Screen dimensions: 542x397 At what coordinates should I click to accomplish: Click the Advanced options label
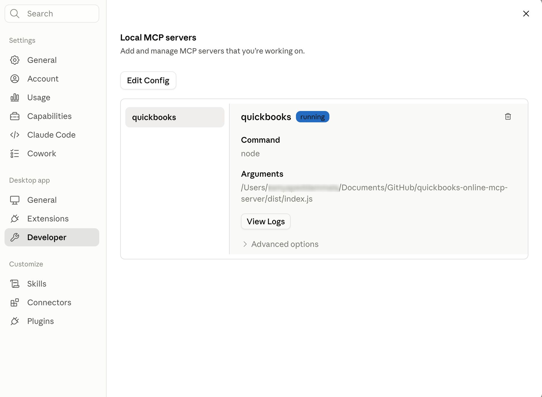(x=285, y=244)
